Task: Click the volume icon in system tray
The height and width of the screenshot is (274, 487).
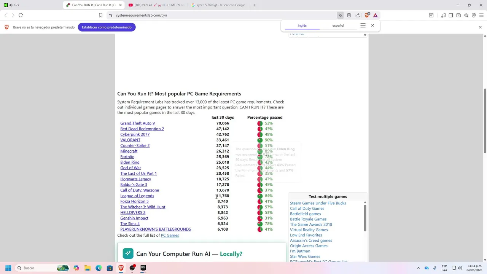Action: click(x=460, y=268)
